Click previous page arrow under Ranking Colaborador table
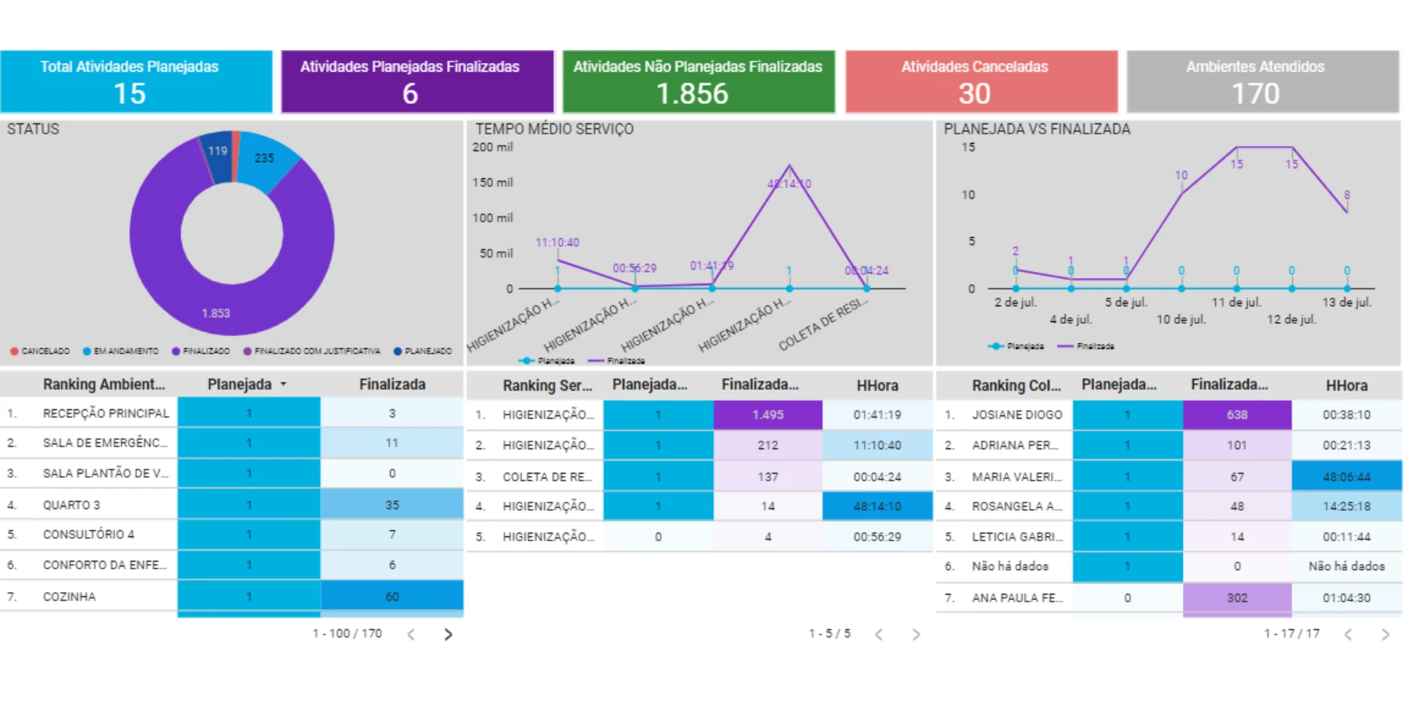 point(1348,634)
